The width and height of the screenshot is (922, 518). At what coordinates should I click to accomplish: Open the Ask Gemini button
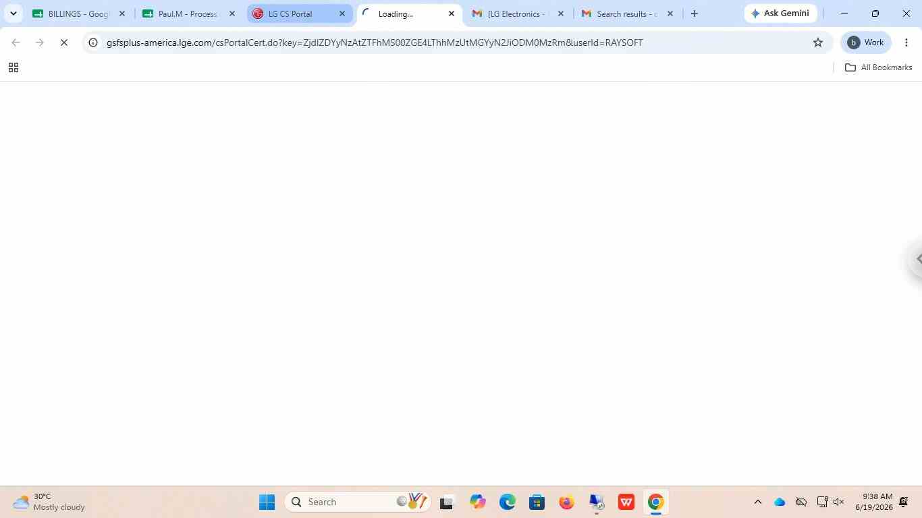click(x=780, y=13)
